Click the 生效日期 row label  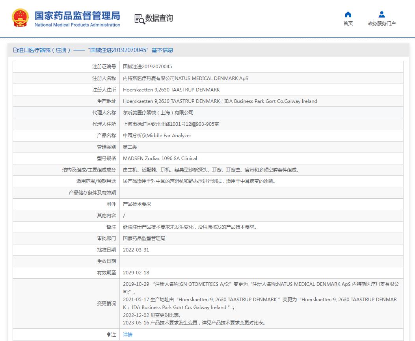(x=106, y=261)
